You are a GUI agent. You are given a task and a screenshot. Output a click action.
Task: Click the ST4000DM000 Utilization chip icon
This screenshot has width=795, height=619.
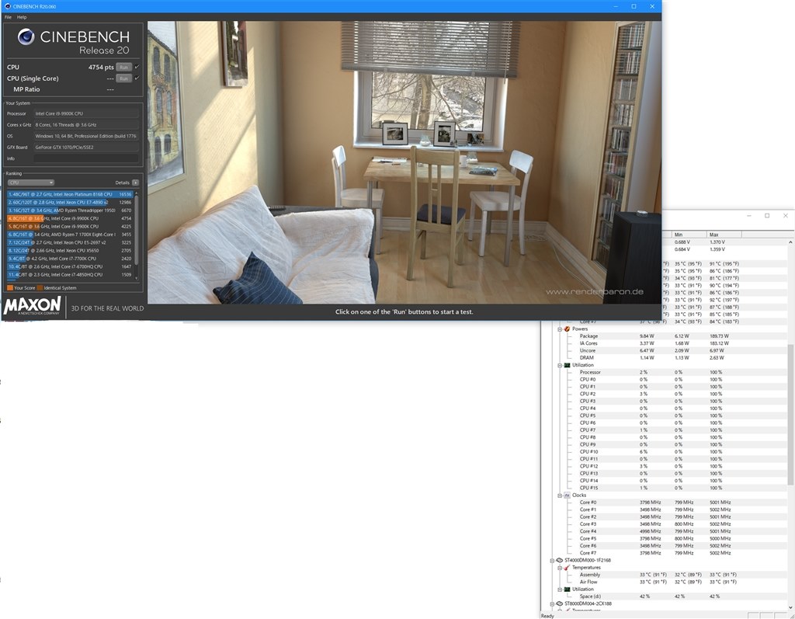(567, 589)
